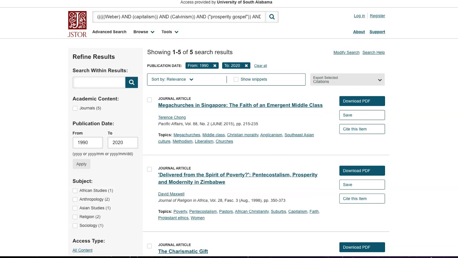The height and width of the screenshot is (258, 458).
Task: Download PDF of Zimbabwe Pentecostalism article
Action: [362, 171]
